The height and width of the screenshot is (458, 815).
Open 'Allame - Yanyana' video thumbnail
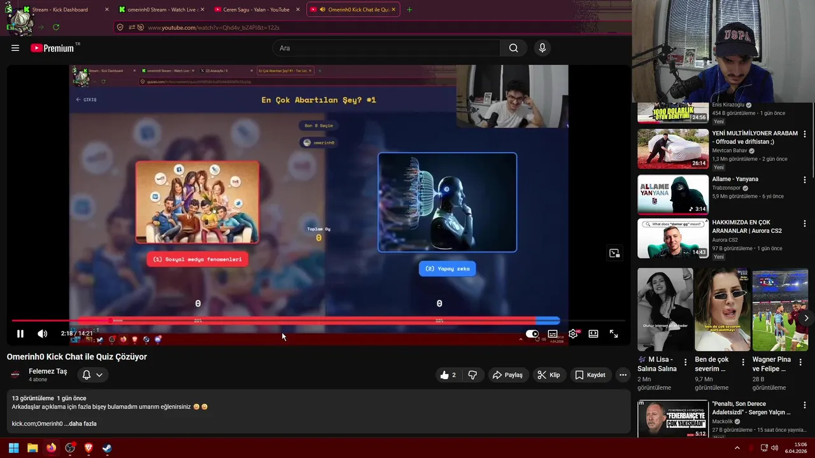point(673,195)
